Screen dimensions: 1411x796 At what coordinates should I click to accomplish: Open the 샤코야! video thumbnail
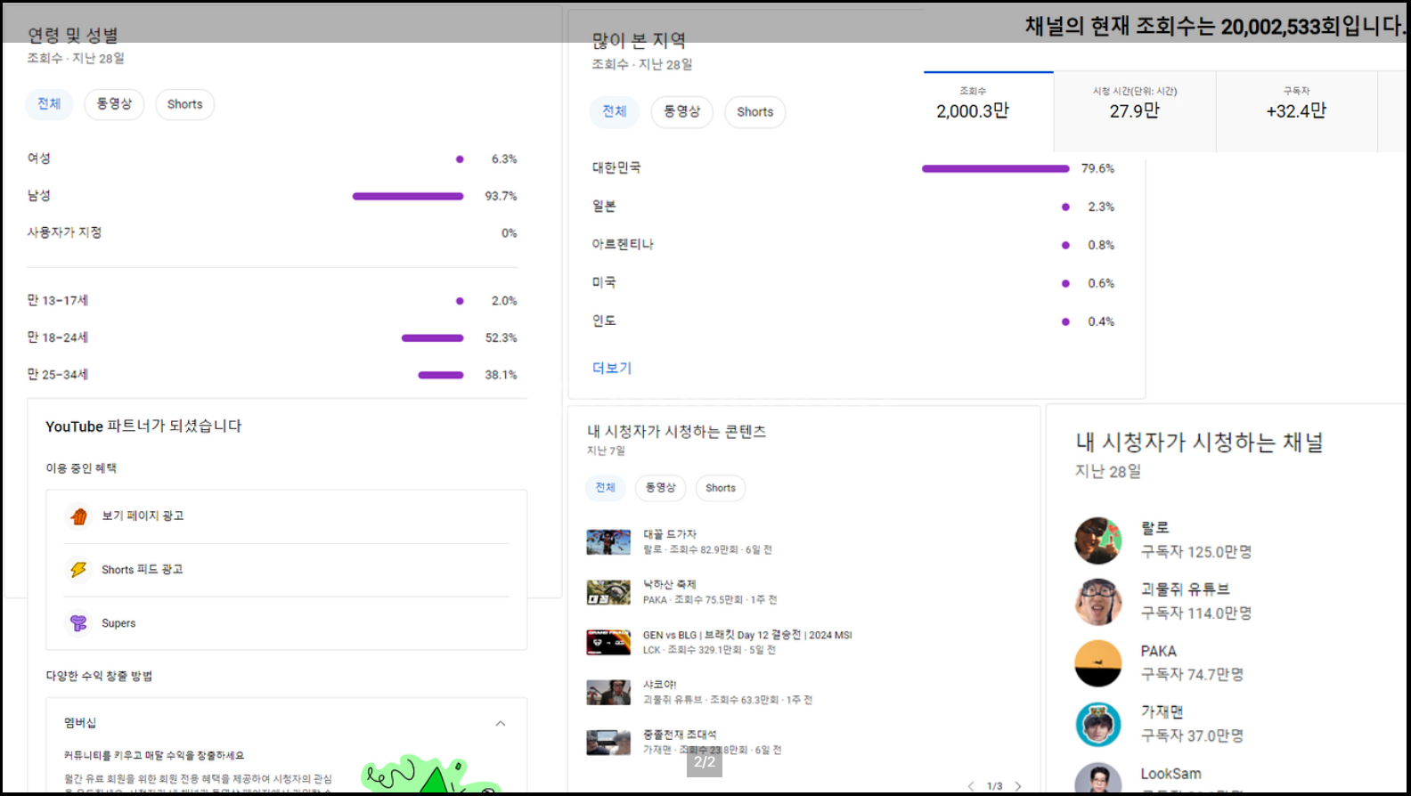click(x=608, y=692)
